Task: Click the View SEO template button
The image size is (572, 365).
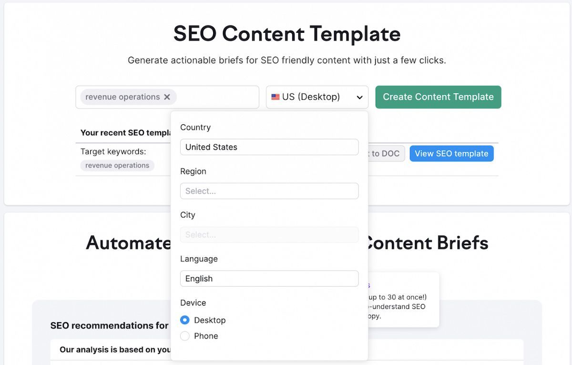Action: tap(451, 154)
